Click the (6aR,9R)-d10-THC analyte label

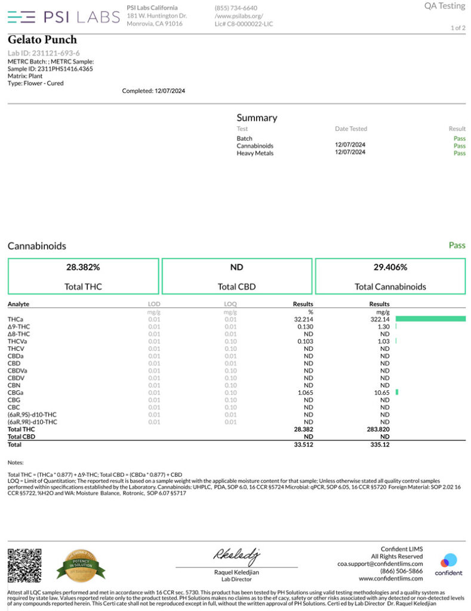(x=32, y=422)
